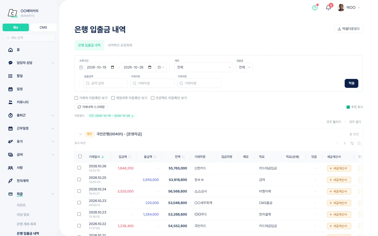Open the period preset calendar dropdown

pyautogui.click(x=161, y=67)
